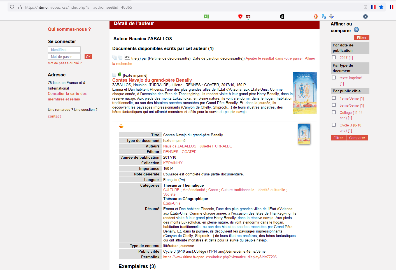Click '2017/10' publication year value

[x=170, y=157]
